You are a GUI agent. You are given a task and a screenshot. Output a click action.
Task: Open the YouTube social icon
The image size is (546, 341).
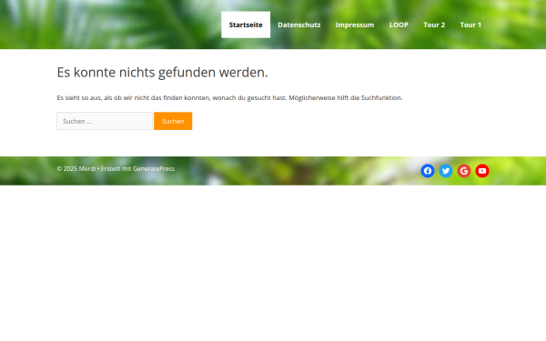(x=482, y=171)
